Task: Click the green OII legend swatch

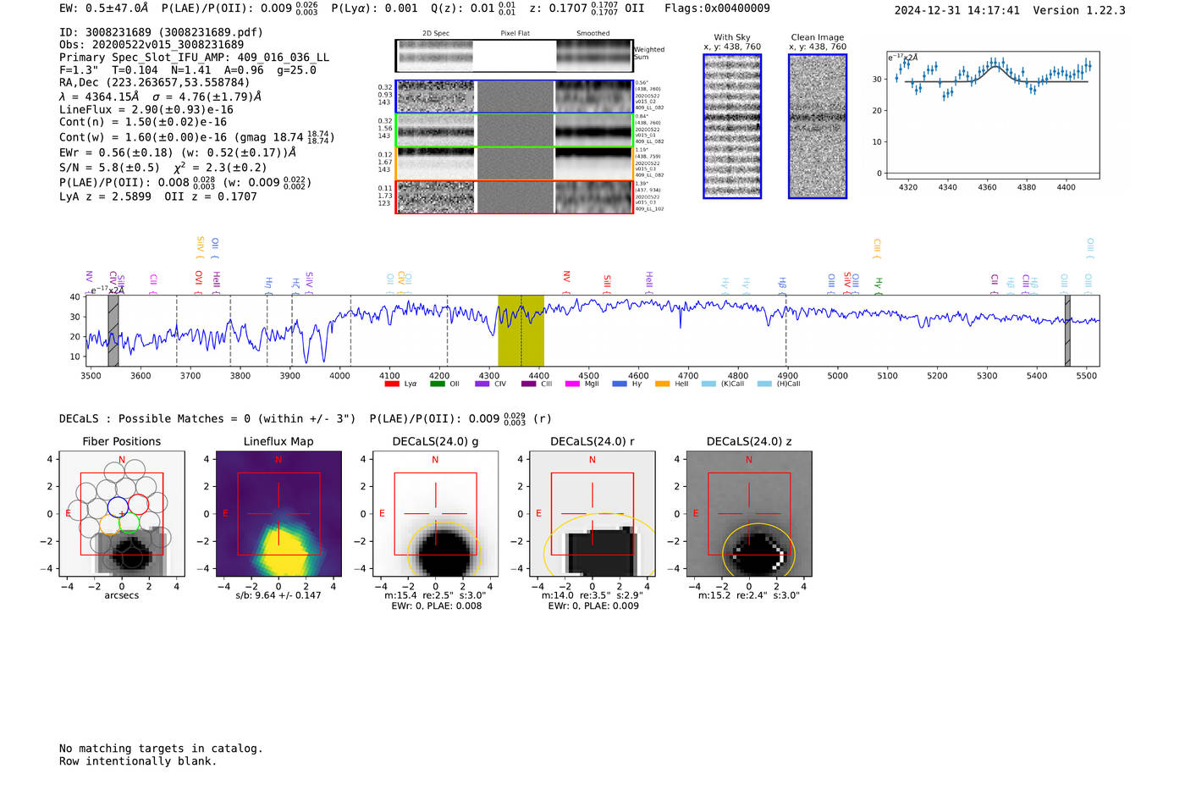Action: point(437,384)
